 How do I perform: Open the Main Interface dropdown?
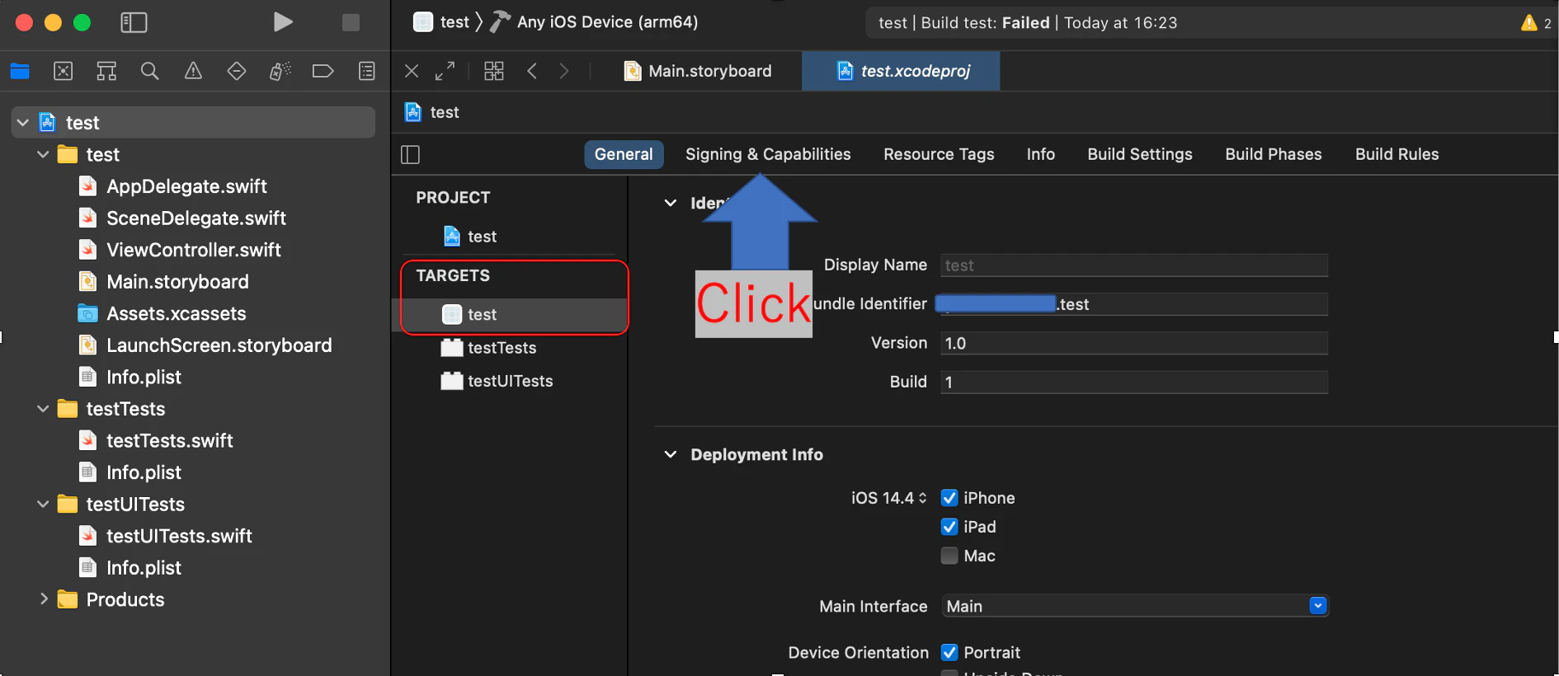pyautogui.click(x=1134, y=606)
